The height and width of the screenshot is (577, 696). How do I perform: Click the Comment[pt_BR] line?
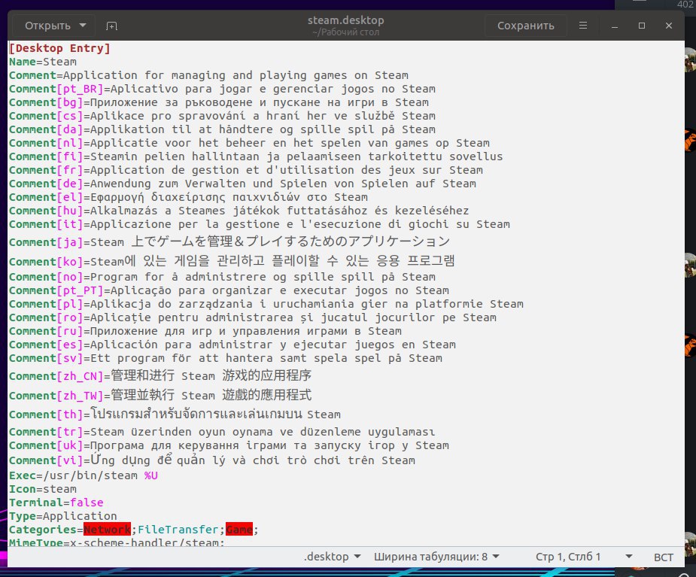pyautogui.click(x=222, y=89)
